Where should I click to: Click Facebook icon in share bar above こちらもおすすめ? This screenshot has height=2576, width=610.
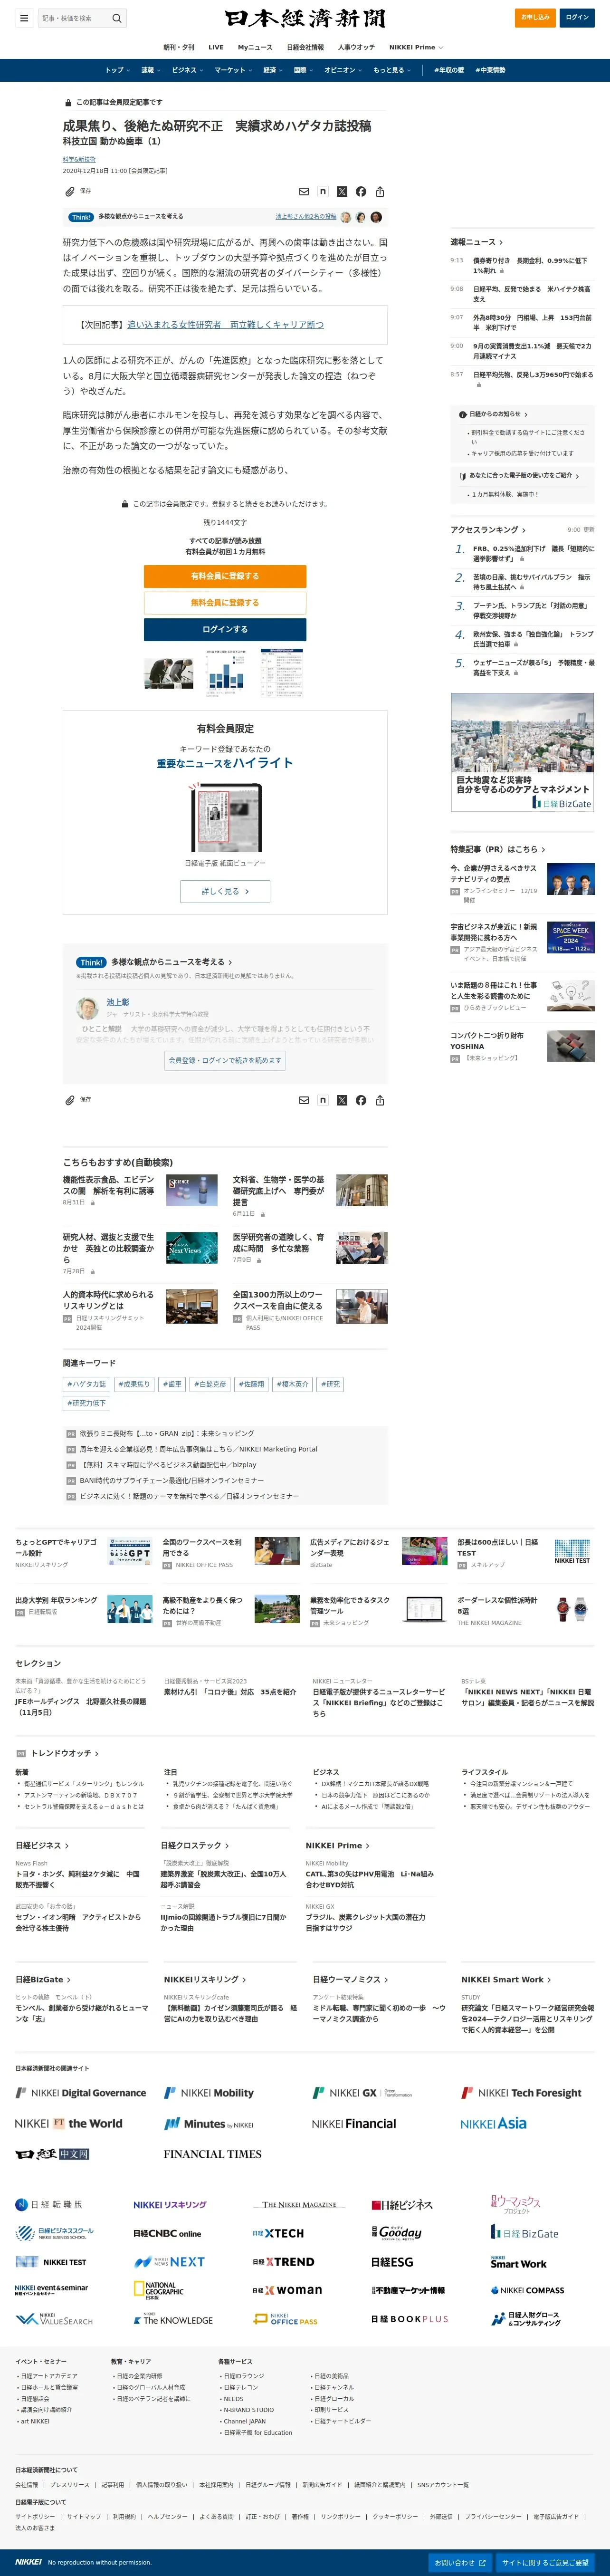pyautogui.click(x=361, y=1100)
